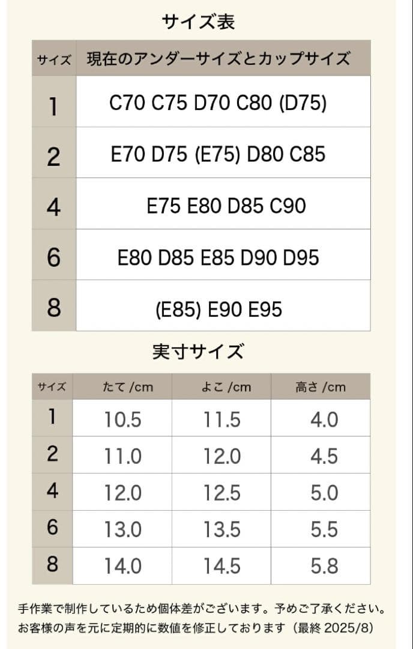413x649 pixels.
Task: Click the 5.0 height value
Action: 324,493
